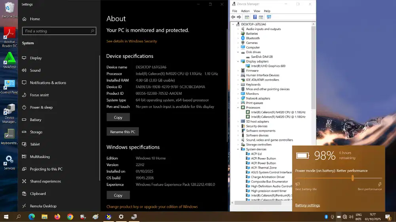Collapse the Processors node

238,107
